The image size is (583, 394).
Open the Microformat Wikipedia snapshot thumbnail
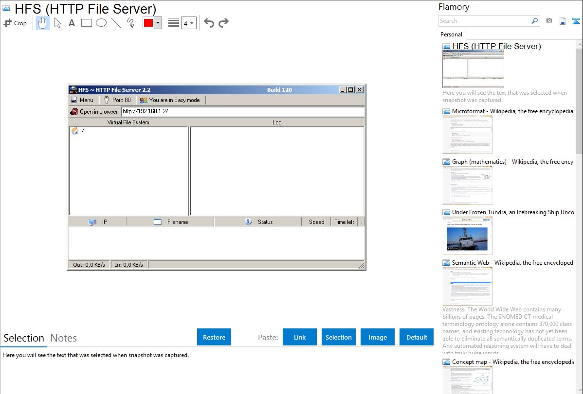tap(467, 135)
